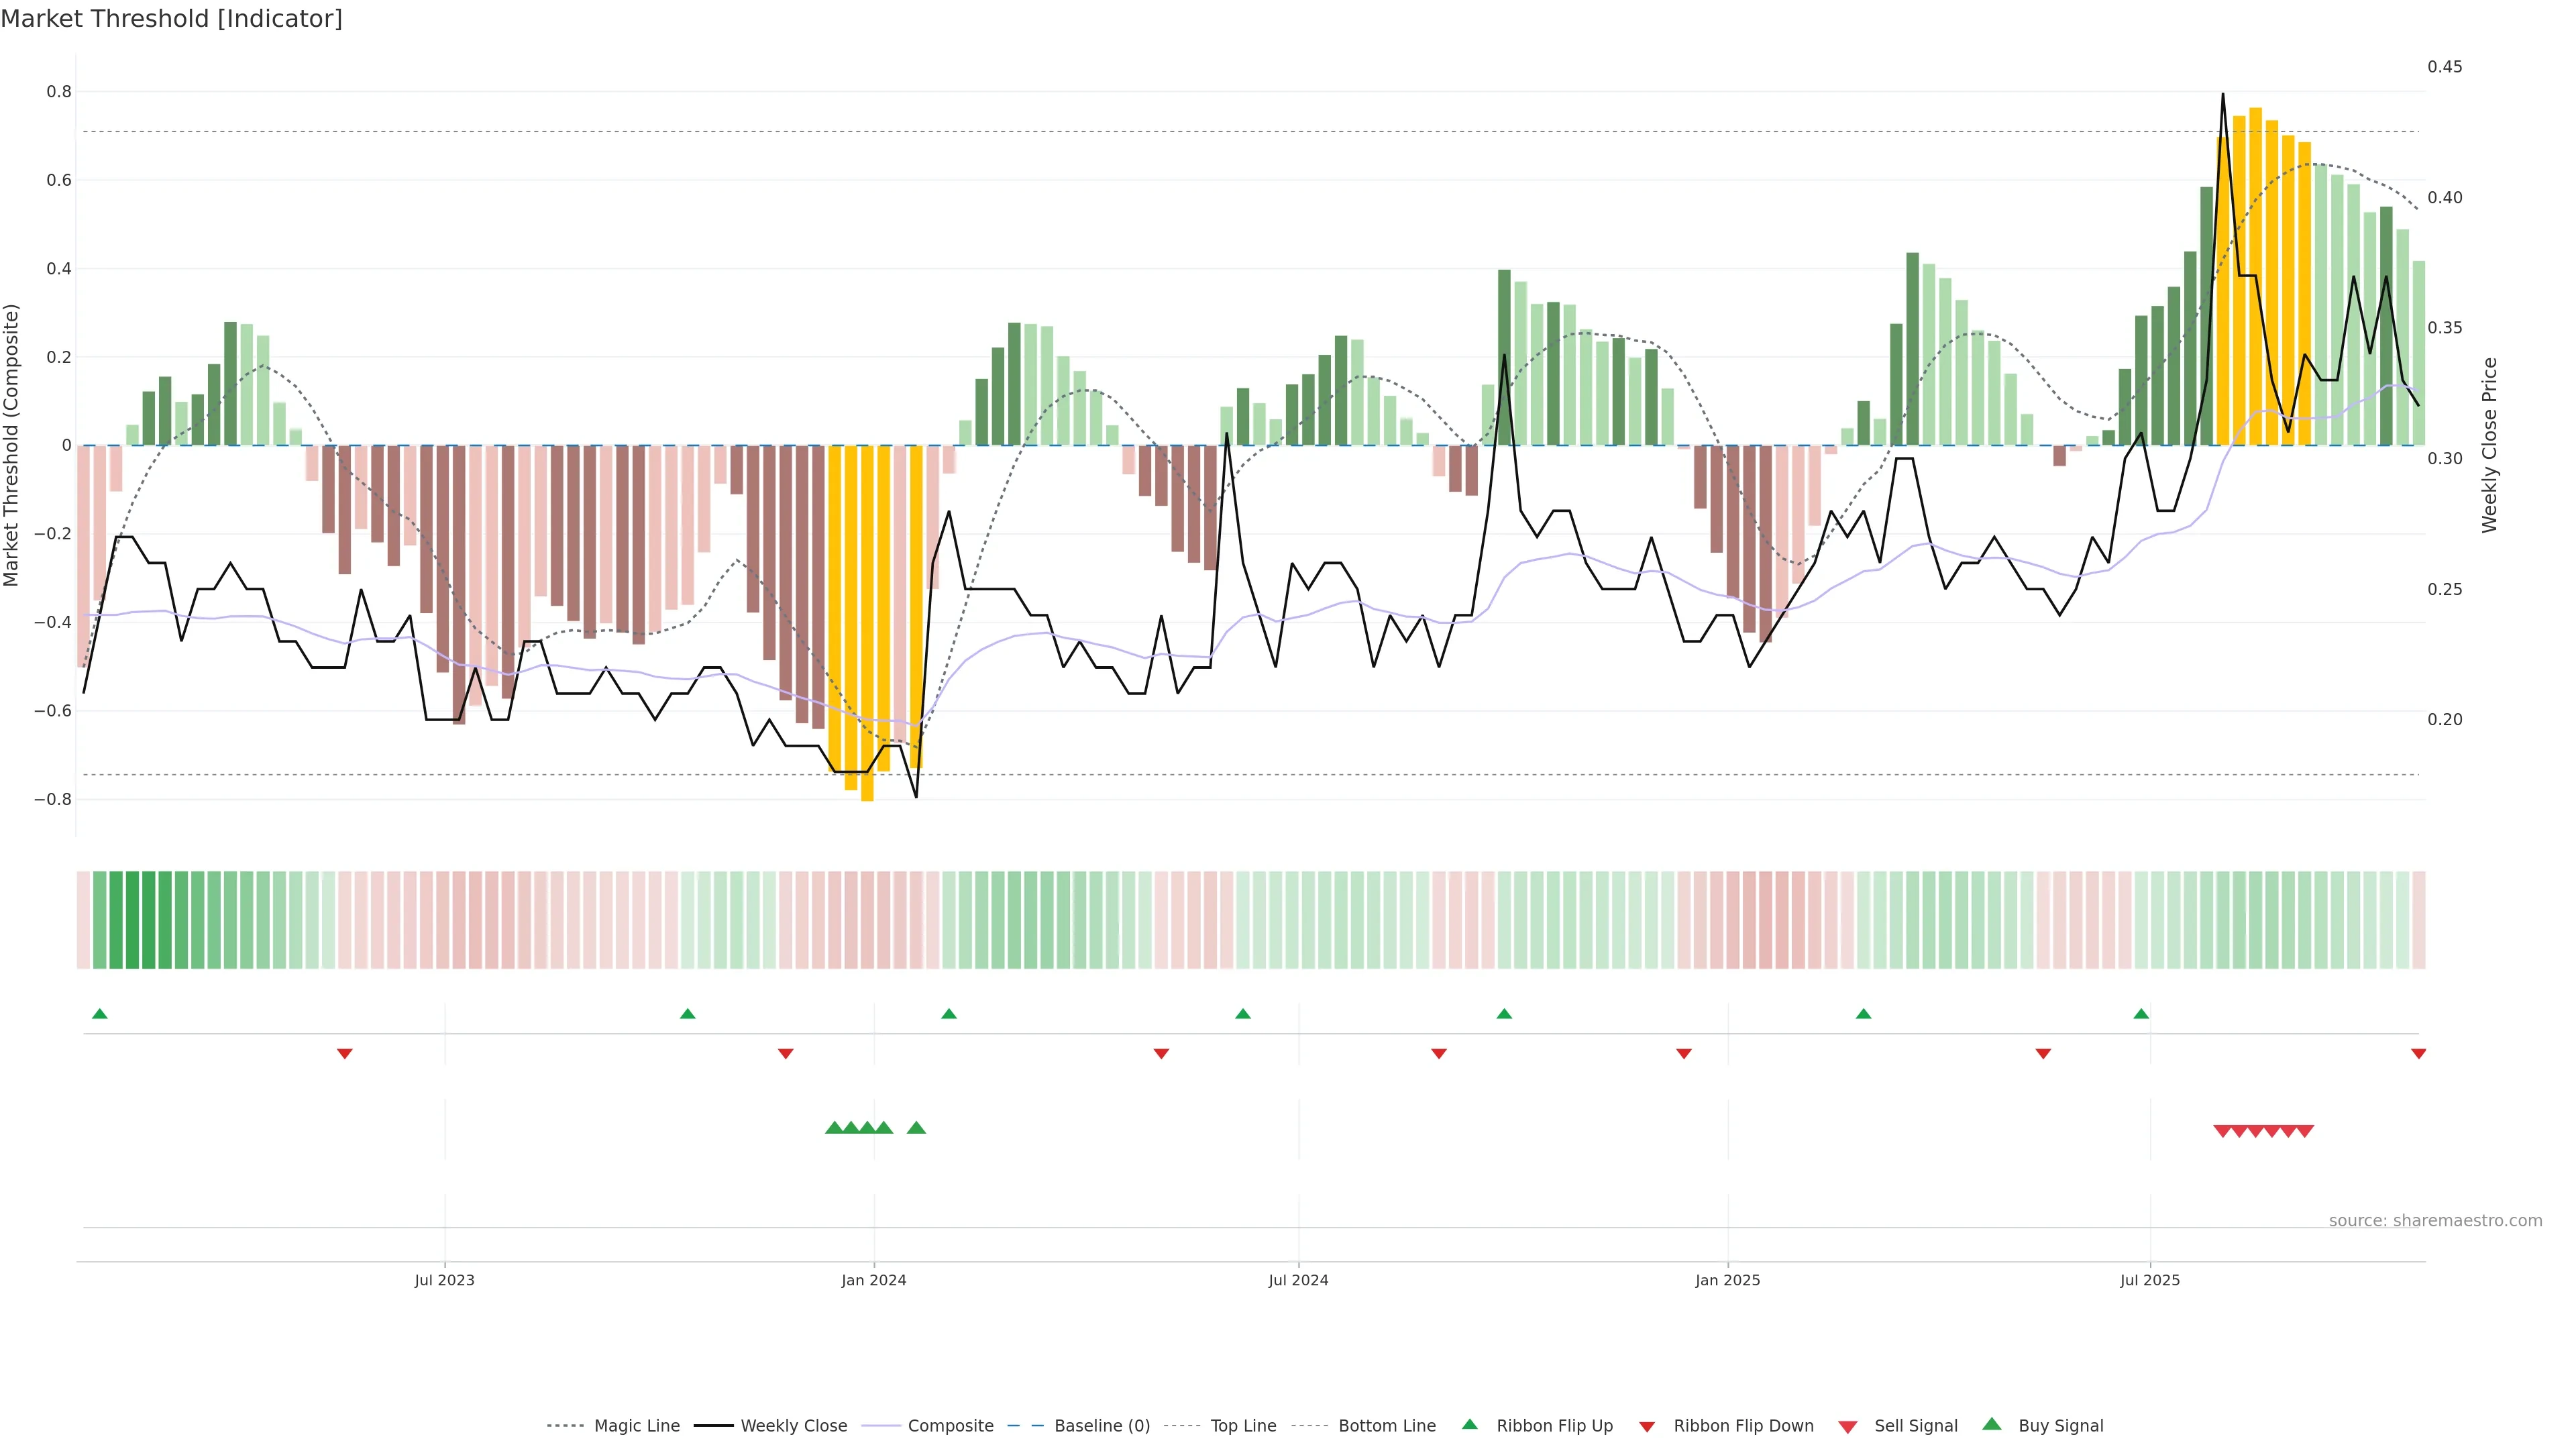
Task: Click the Ribbon Flip Up legend triangle icon
Action: click(x=1469, y=1424)
